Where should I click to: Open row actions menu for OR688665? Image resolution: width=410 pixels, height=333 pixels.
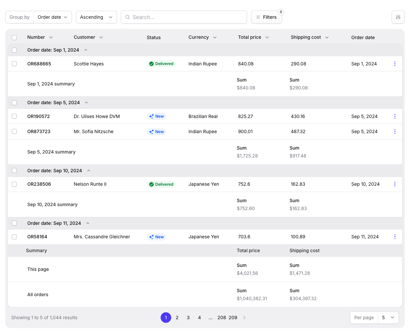point(395,64)
